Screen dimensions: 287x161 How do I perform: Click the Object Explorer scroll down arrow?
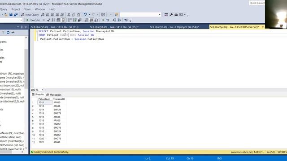point(26,148)
